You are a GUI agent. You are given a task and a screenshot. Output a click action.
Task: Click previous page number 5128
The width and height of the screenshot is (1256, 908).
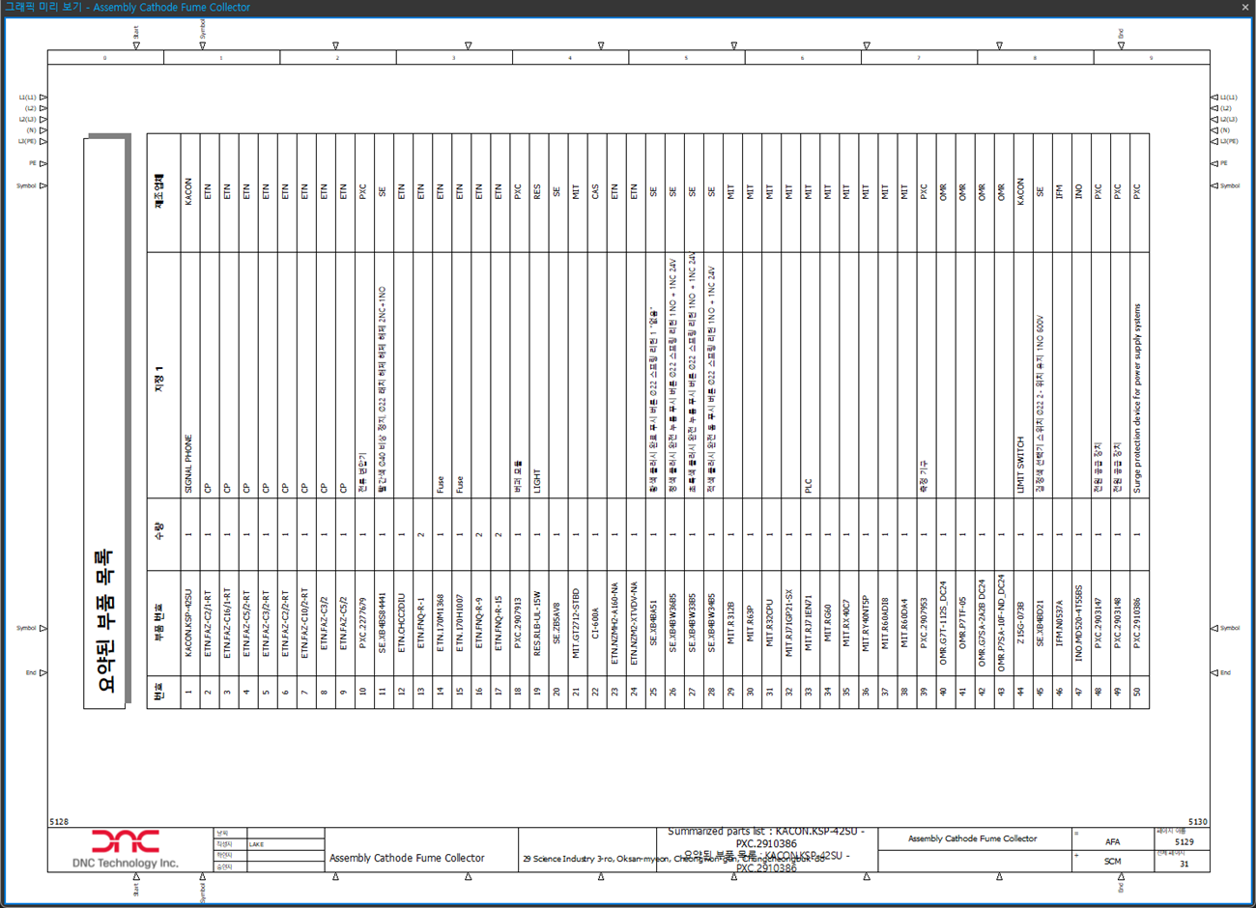(x=59, y=822)
